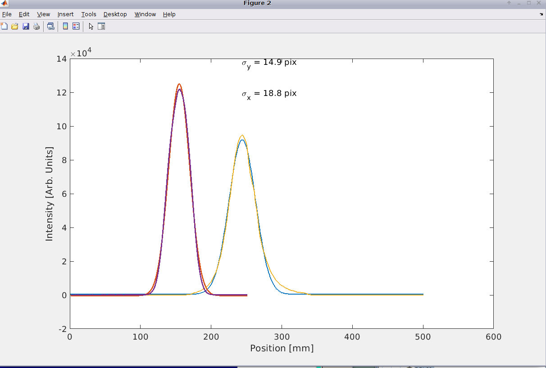
Task: Open a file with the folder icon
Action: pyautogui.click(x=15, y=26)
